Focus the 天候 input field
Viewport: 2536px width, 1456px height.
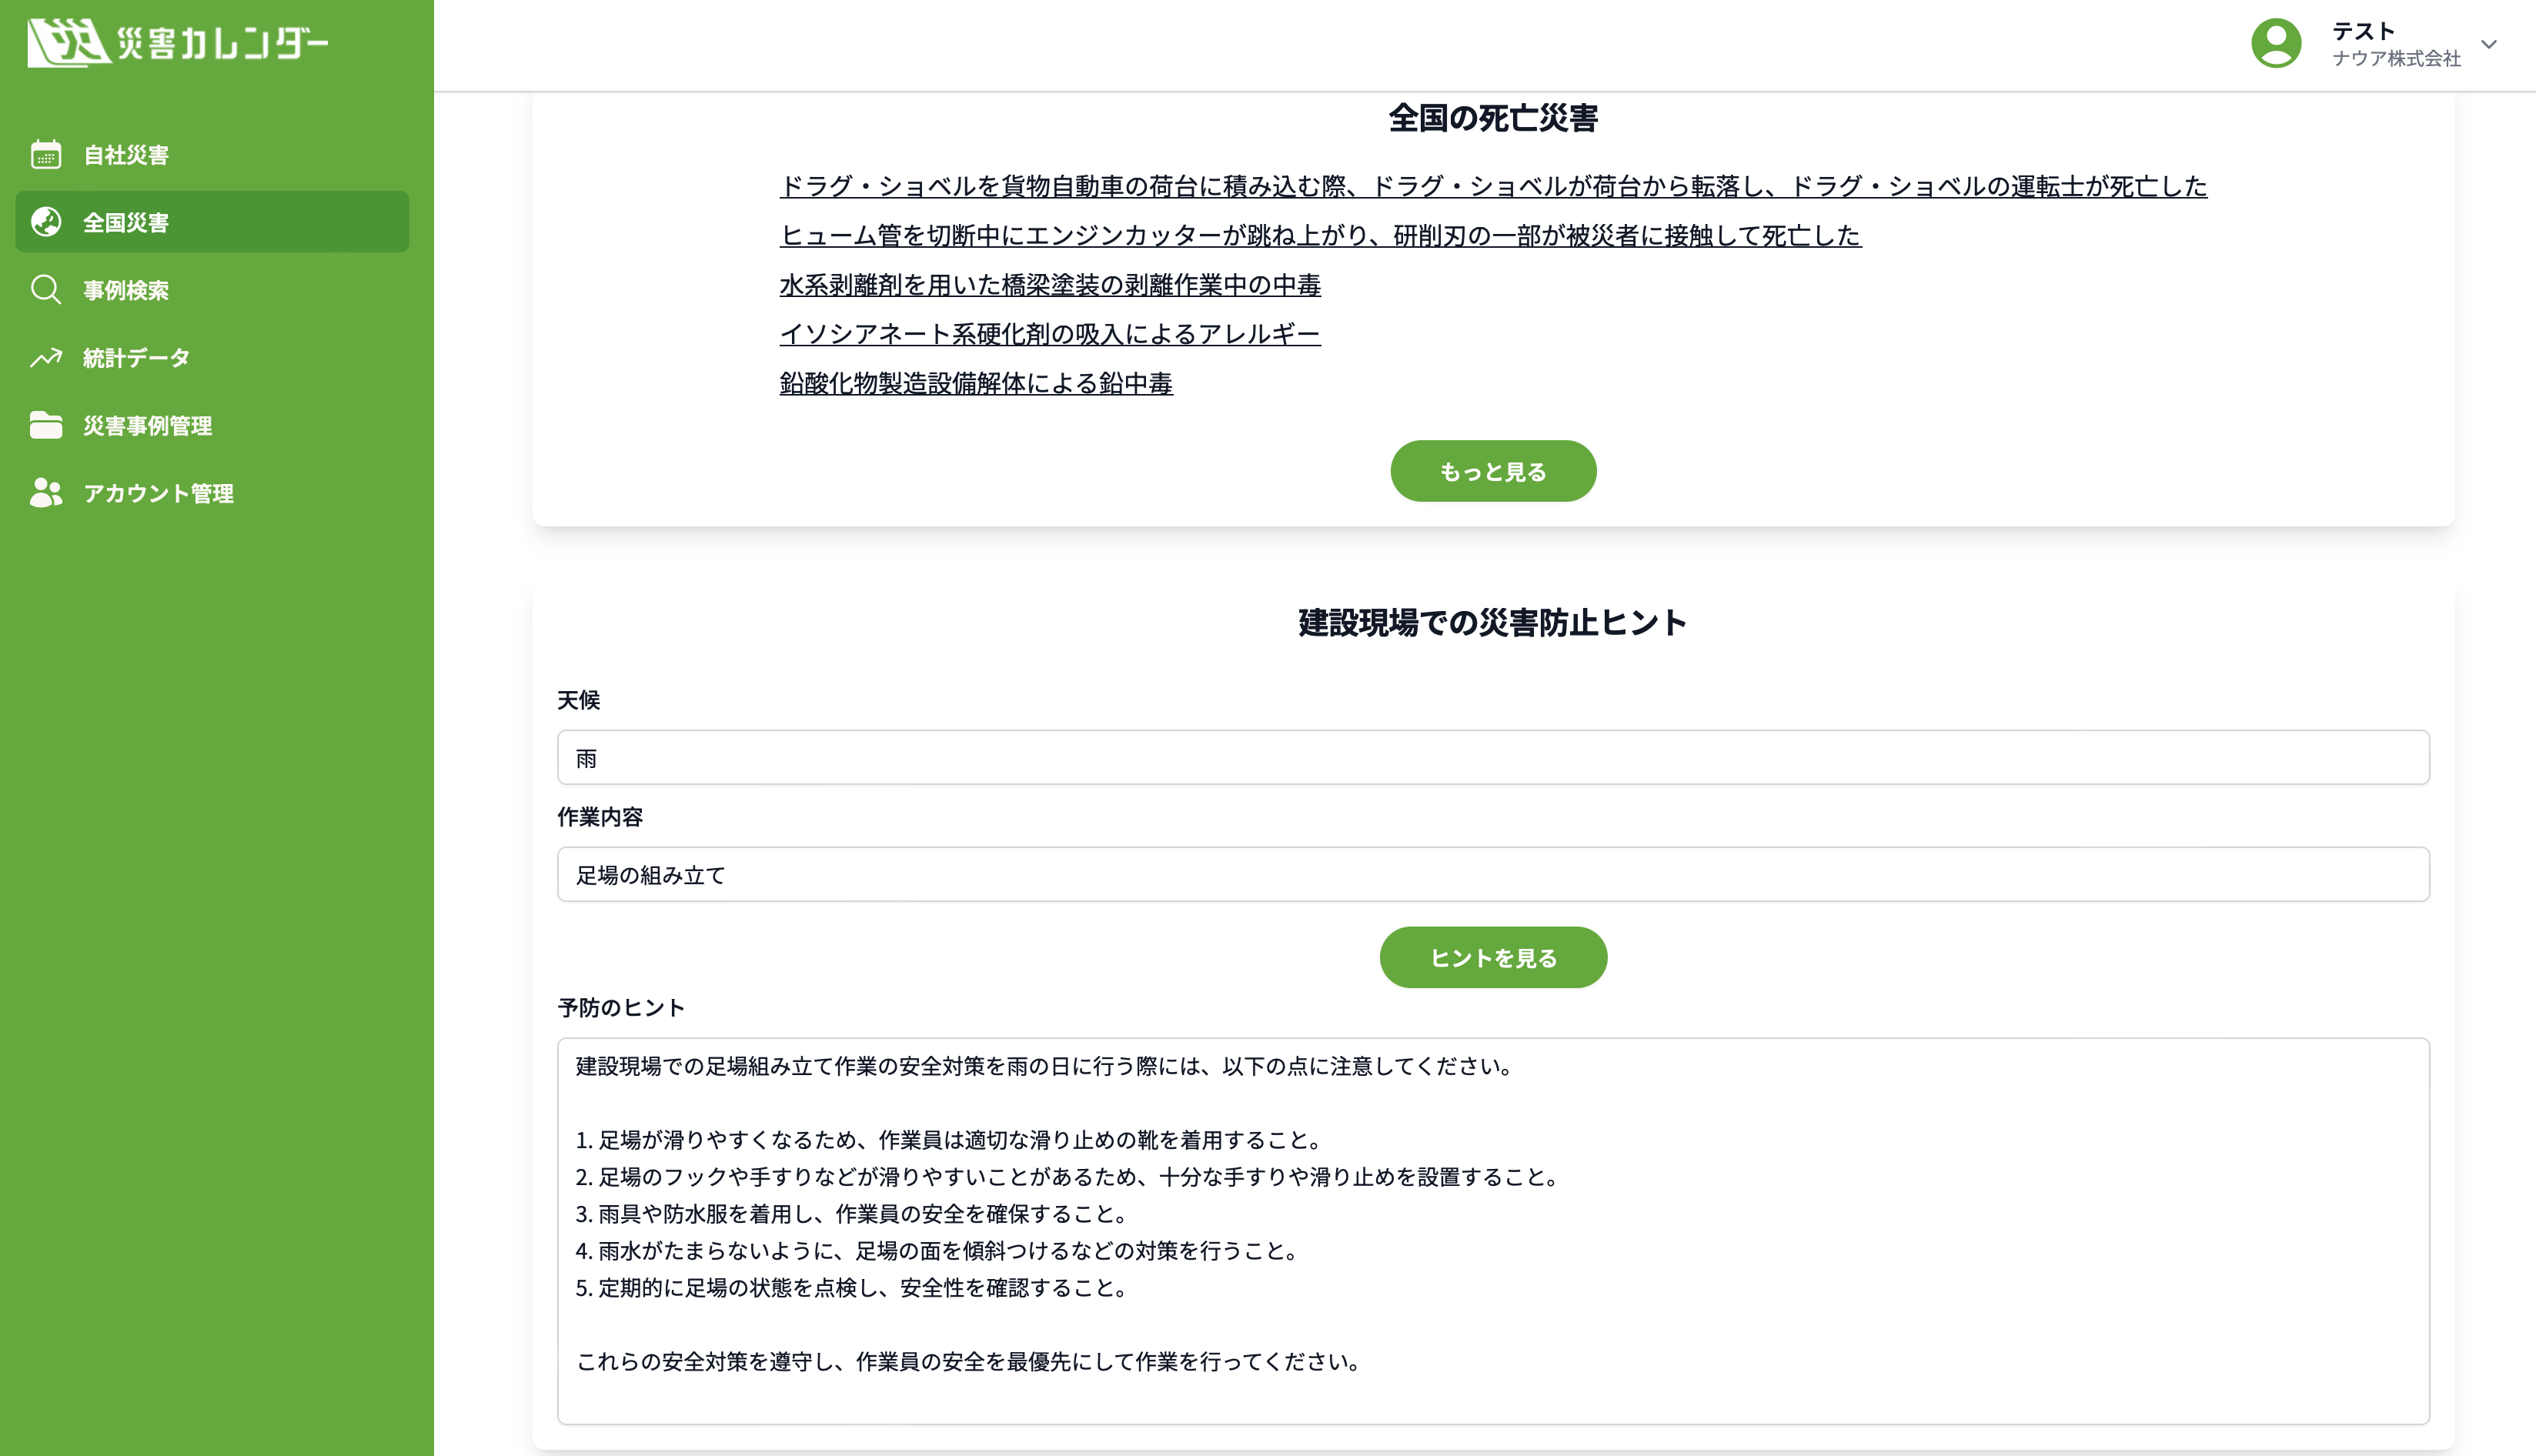(1493, 758)
